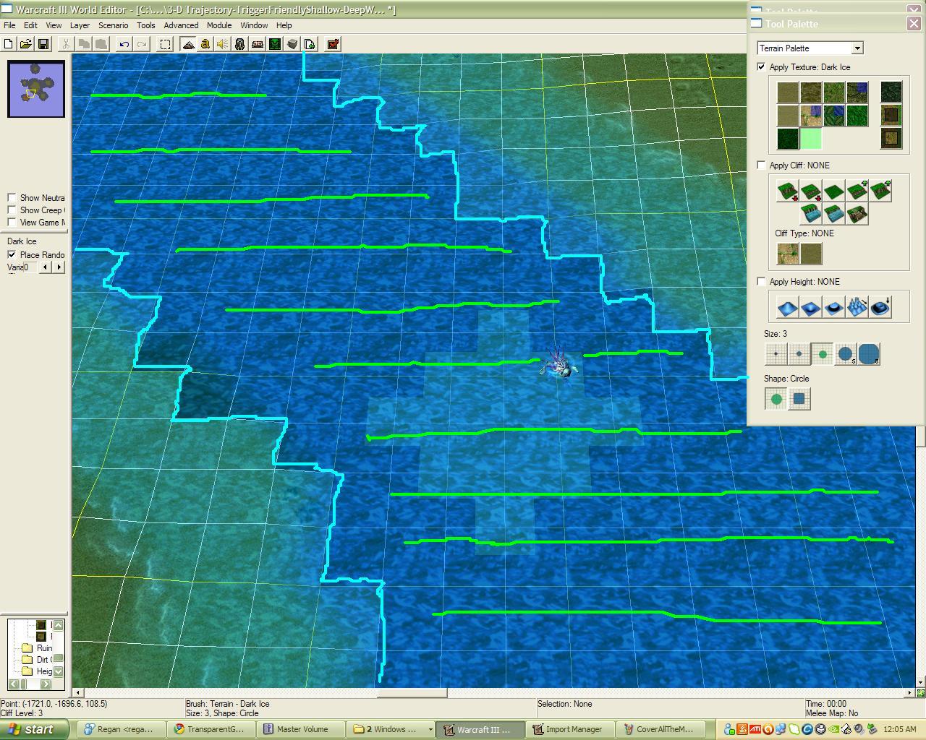Click the Save map floppy icon
The width and height of the screenshot is (926, 740).
coord(43,44)
